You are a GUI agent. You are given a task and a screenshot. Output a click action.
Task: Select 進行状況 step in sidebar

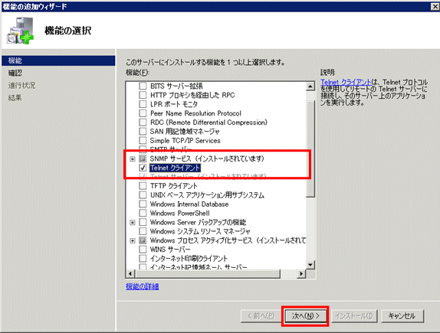tap(22, 86)
